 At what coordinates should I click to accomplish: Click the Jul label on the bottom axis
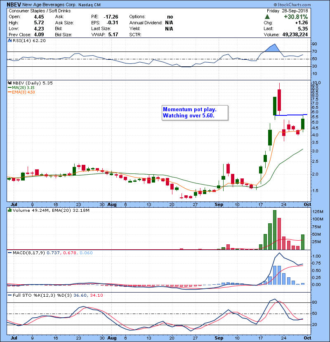[14, 338]
